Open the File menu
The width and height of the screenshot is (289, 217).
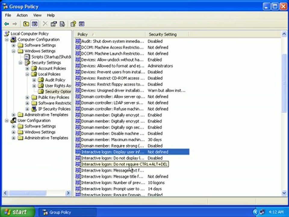[8, 15]
